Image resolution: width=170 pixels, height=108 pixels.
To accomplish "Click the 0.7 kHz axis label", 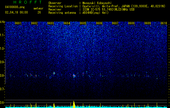I will click(x=2, y=89).
